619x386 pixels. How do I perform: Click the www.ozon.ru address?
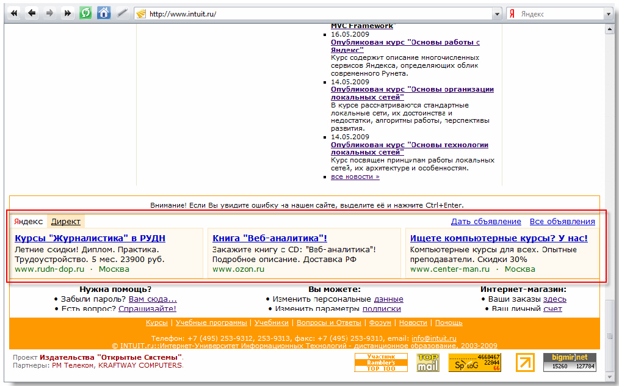click(239, 269)
